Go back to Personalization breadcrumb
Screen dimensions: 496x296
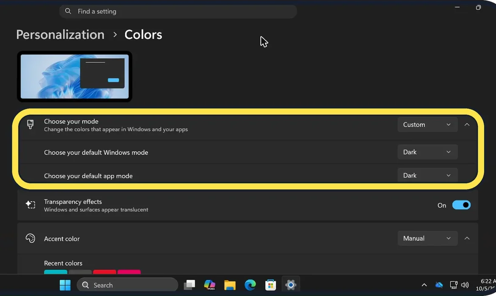[60, 34]
